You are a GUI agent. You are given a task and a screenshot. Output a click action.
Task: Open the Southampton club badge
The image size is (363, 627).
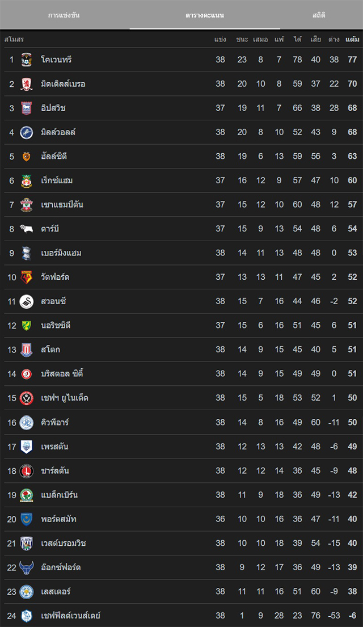27,204
